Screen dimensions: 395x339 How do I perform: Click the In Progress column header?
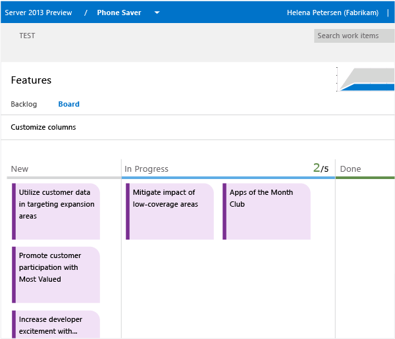(x=146, y=169)
